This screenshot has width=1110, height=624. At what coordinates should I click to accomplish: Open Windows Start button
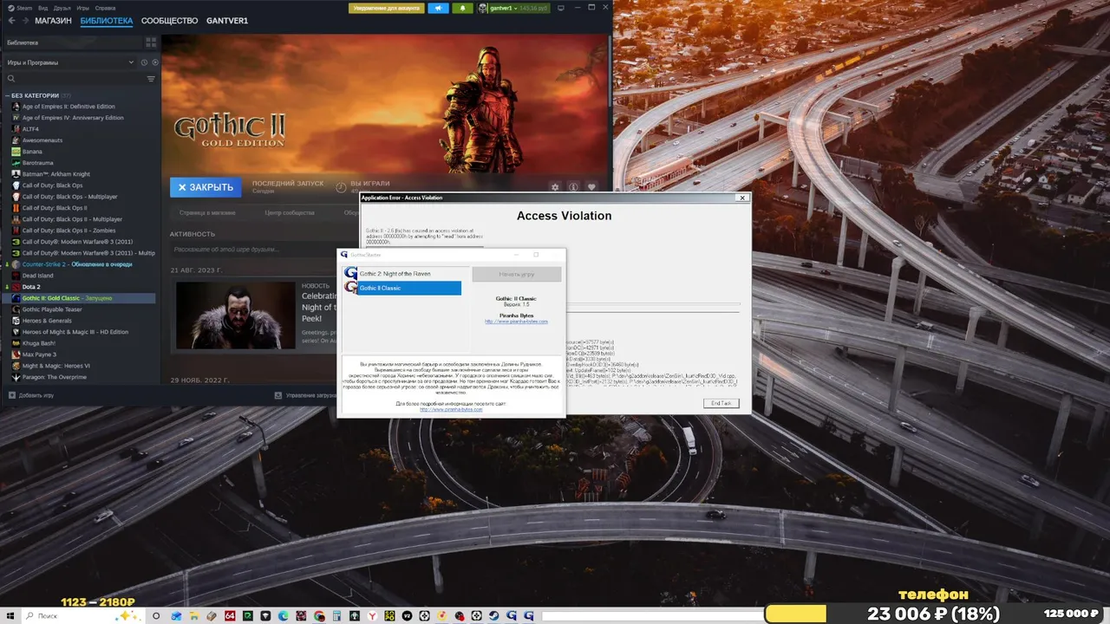(x=10, y=616)
